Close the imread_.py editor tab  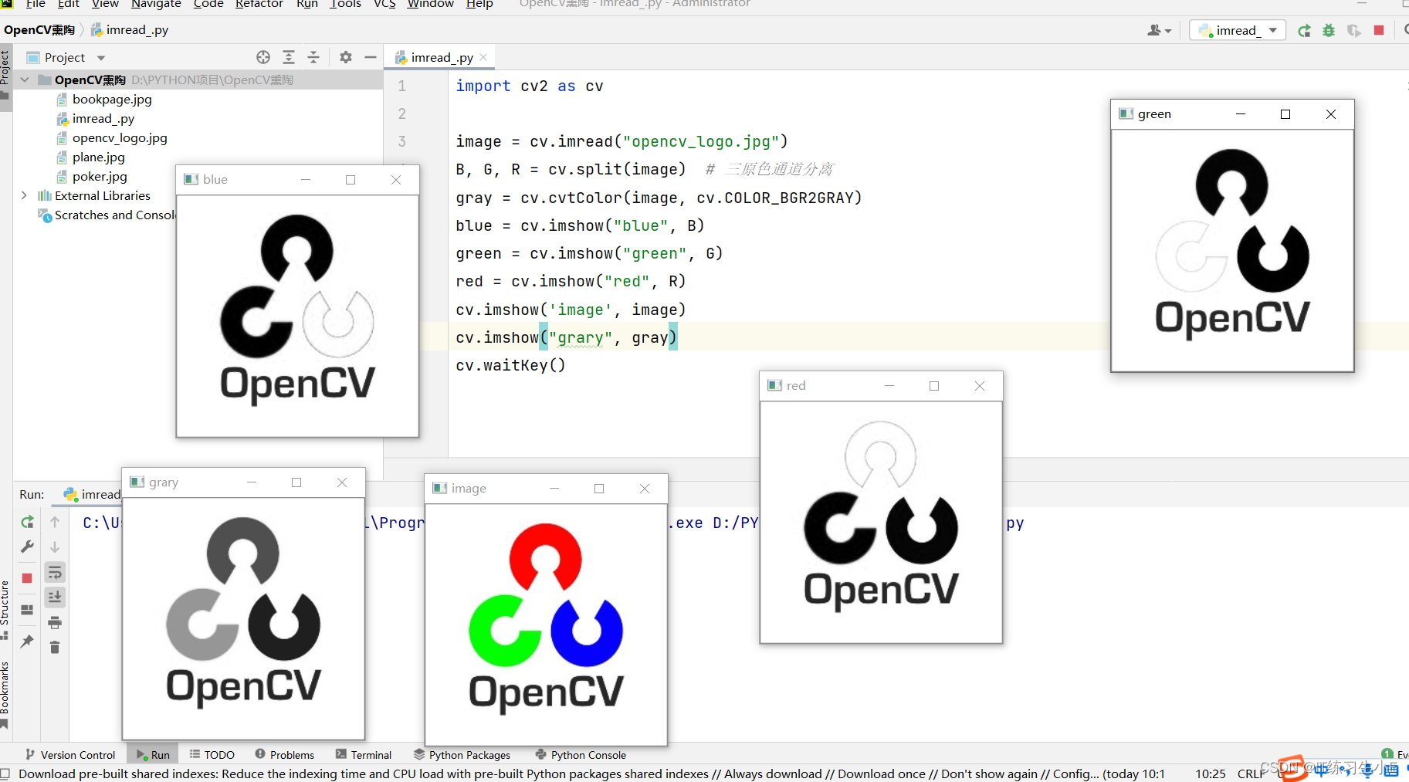(483, 57)
